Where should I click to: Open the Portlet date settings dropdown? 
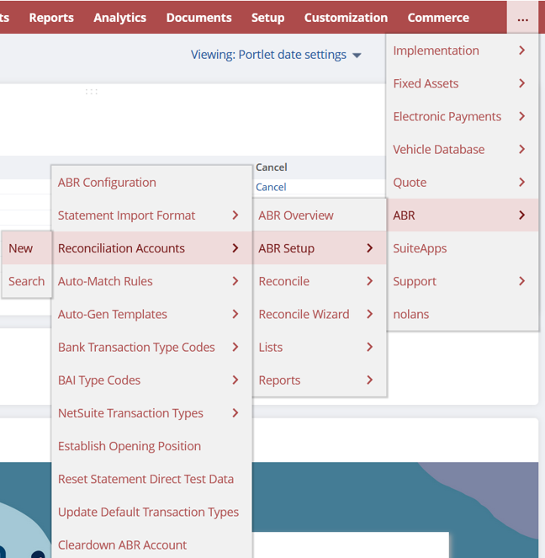click(x=276, y=55)
